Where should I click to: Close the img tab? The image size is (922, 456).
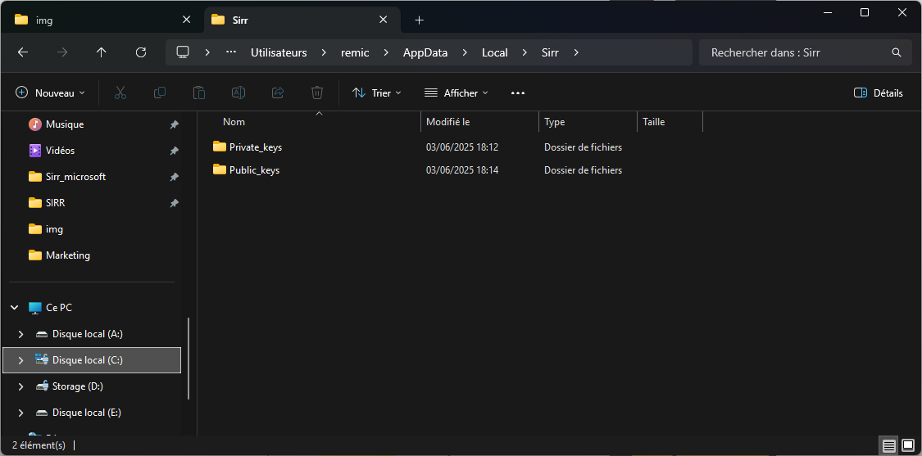click(186, 20)
